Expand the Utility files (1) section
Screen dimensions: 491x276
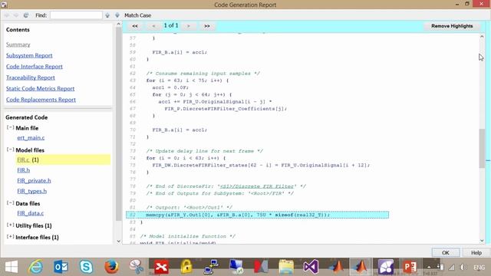pyautogui.click(x=10, y=225)
